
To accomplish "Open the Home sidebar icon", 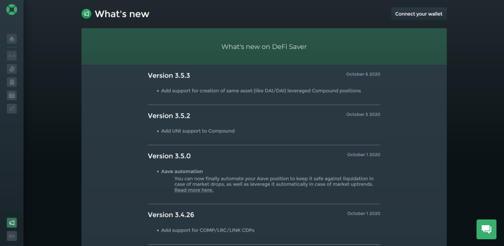I will (12, 39).
